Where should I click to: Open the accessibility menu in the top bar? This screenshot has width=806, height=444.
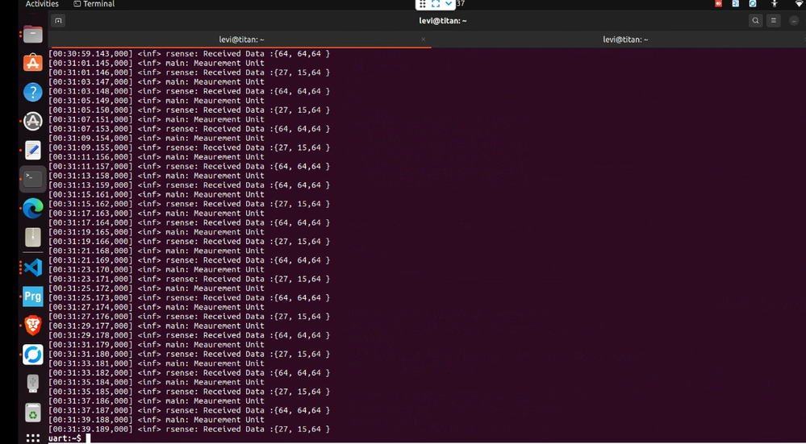click(775, 3)
